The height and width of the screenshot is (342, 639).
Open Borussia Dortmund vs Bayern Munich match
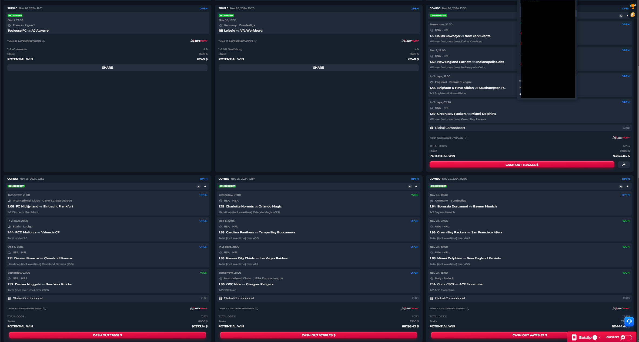pos(467,206)
